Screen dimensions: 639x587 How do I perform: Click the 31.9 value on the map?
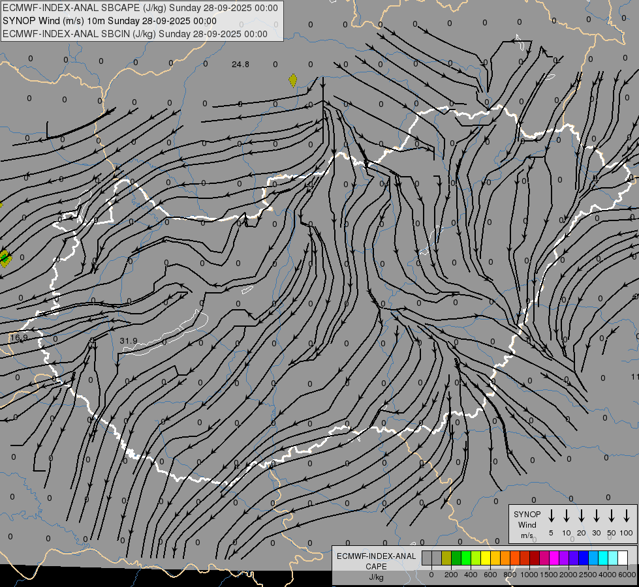129,340
